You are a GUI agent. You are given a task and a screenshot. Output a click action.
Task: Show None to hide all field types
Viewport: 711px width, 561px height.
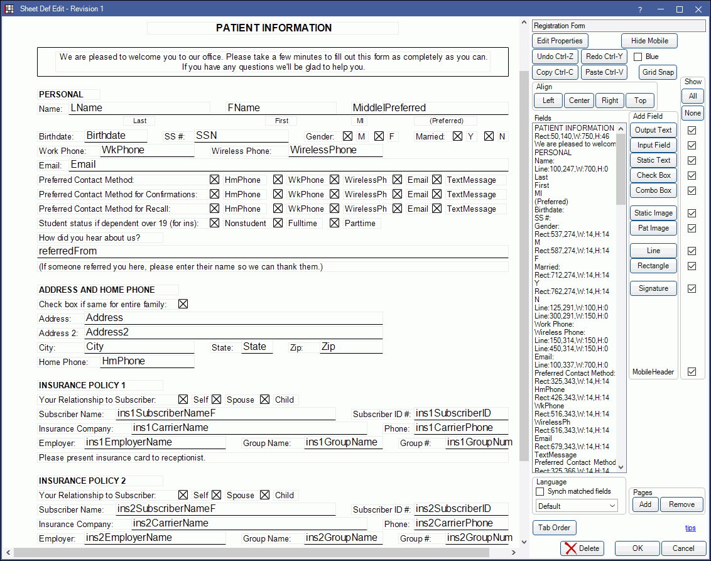click(x=692, y=112)
